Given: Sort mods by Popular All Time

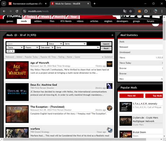Looking at the screenshot, I should click(x=48, y=57).
